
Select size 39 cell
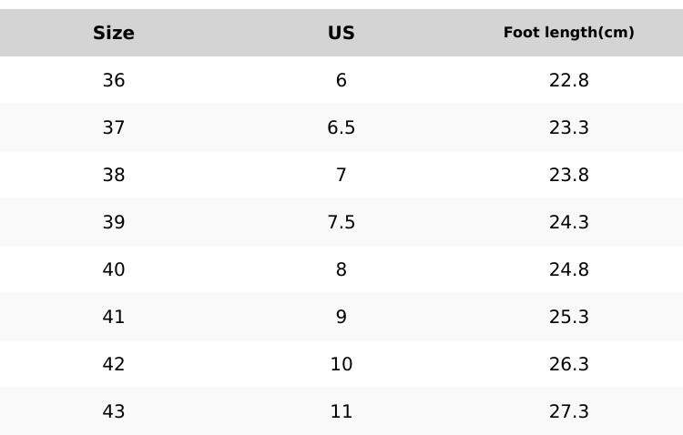[x=114, y=223]
